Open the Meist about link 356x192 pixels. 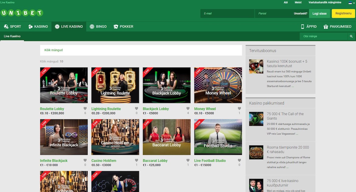[x=298, y=2]
